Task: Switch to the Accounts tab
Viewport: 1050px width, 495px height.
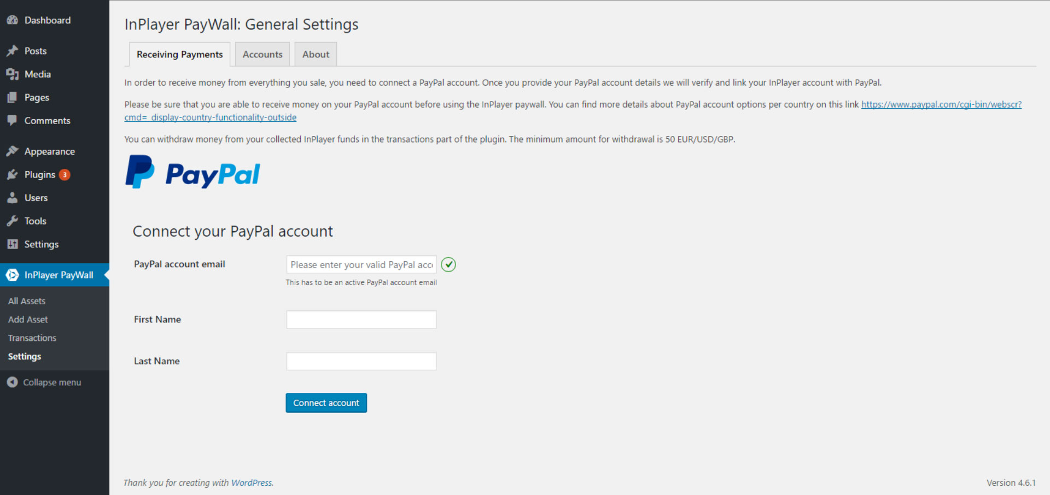Action: tap(262, 54)
